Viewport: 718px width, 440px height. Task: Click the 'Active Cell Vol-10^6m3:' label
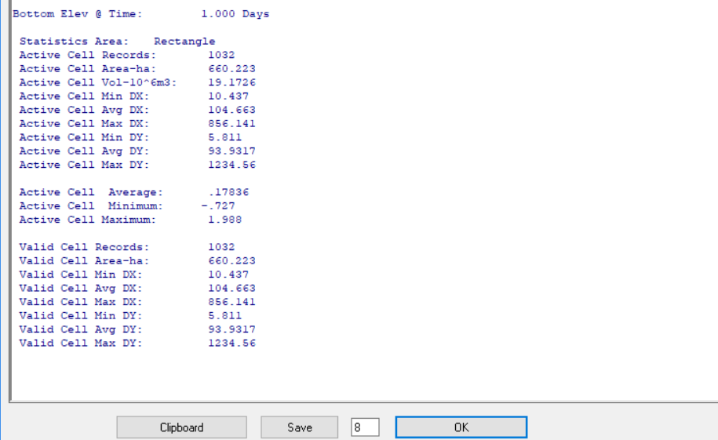pyautogui.click(x=98, y=83)
